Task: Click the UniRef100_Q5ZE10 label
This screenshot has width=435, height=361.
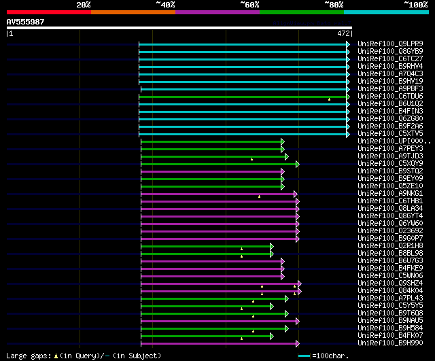Action: [390, 186]
